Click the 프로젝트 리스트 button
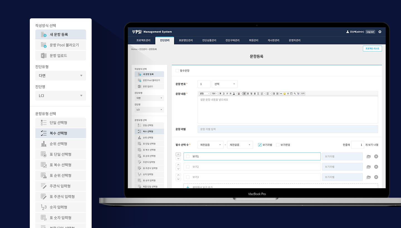Screen dimensions: 401x228 pyautogui.click(x=372, y=48)
